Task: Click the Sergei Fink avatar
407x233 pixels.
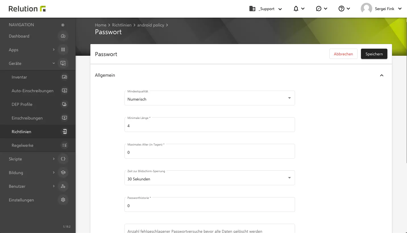Action: click(366, 9)
